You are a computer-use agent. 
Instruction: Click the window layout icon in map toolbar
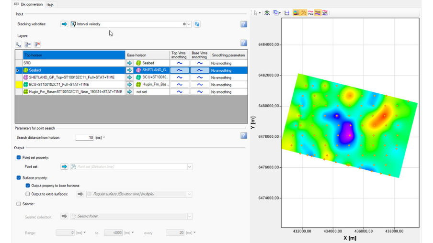point(275,13)
